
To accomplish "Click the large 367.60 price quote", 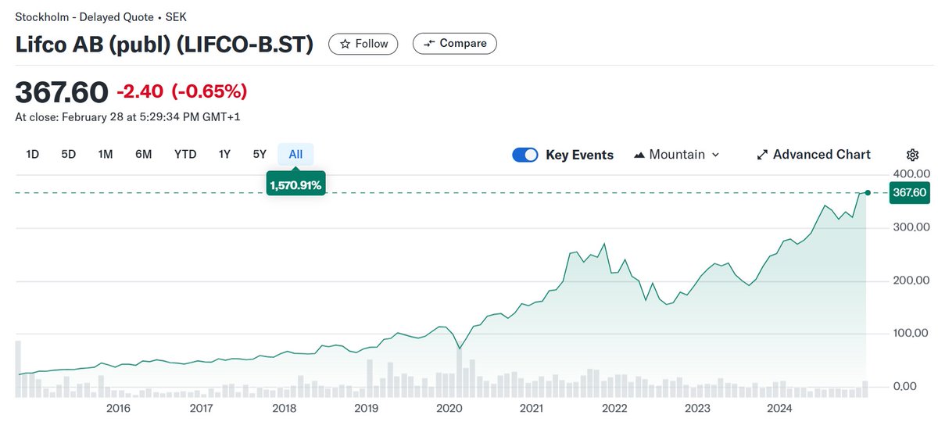I will (x=62, y=92).
